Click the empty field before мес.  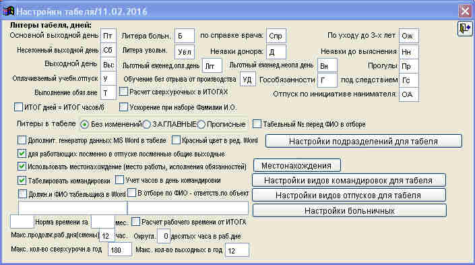(103, 222)
